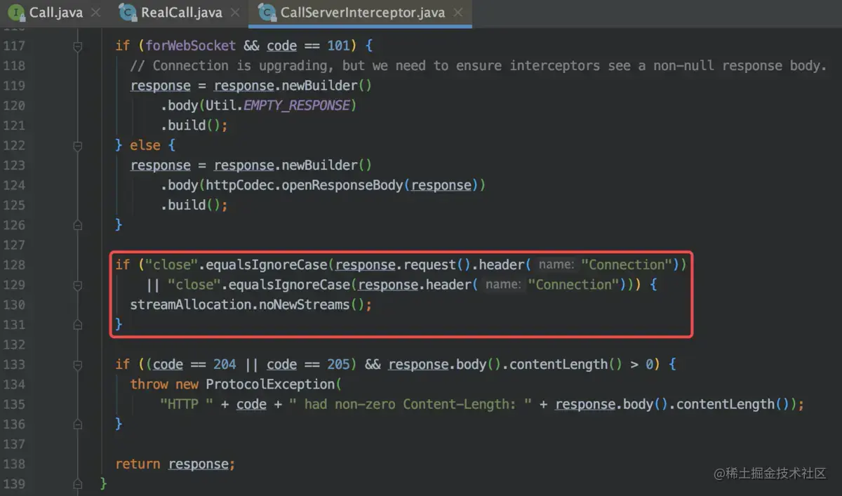Click line number 134 in the gutter
842x496 pixels.
click(x=14, y=384)
